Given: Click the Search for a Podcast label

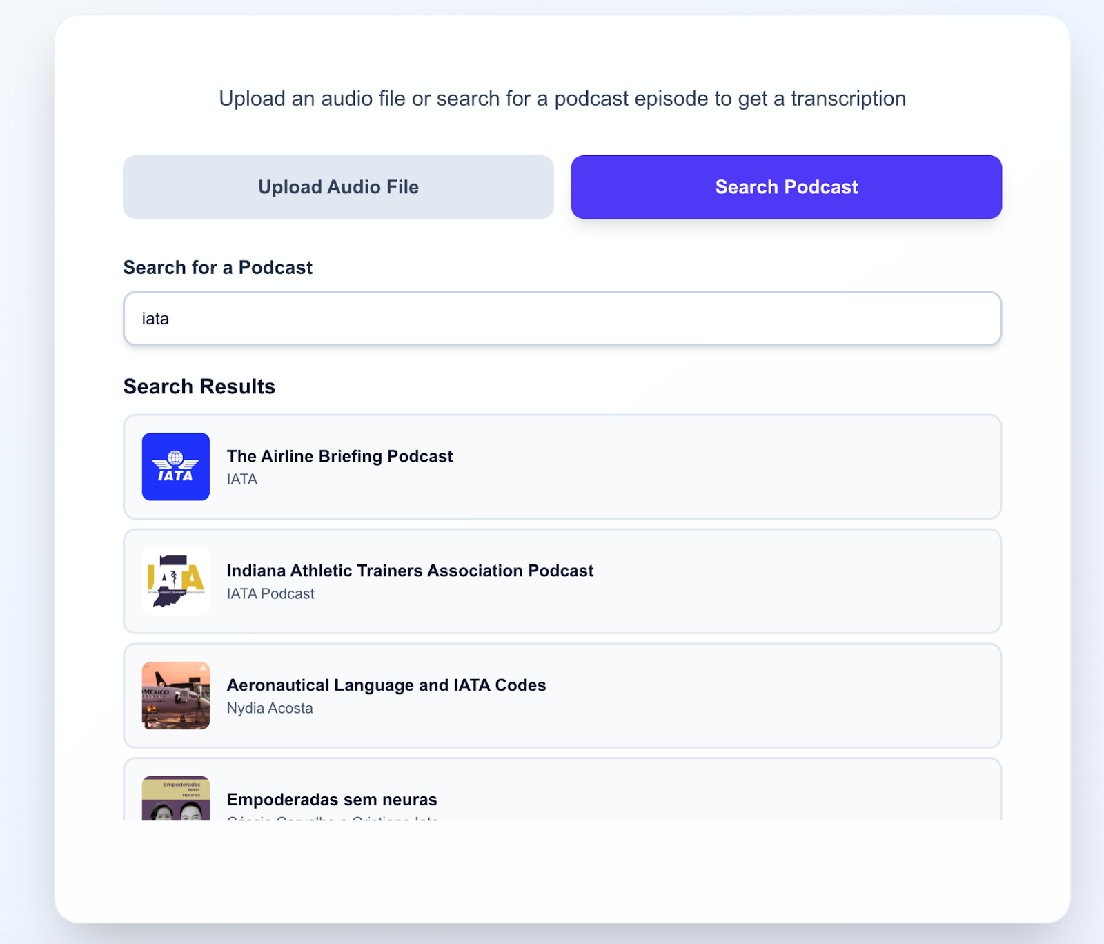Looking at the screenshot, I should click(x=218, y=267).
